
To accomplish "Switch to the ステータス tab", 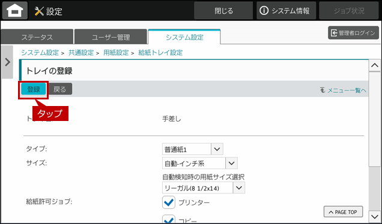I will tap(37, 37).
